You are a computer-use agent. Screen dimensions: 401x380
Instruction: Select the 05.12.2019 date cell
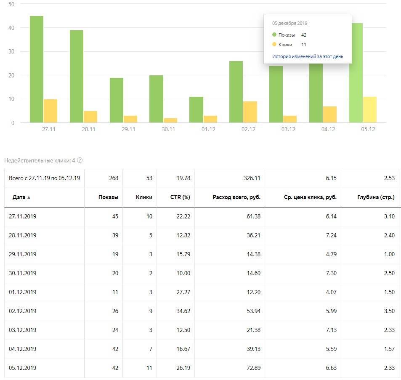[23, 368]
